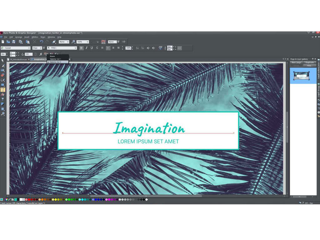The image size is (320, 240).
Task: Open the Help menu
Action: click(x=59, y=37)
